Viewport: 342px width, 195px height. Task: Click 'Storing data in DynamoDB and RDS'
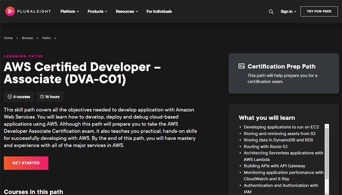click(x=278, y=140)
